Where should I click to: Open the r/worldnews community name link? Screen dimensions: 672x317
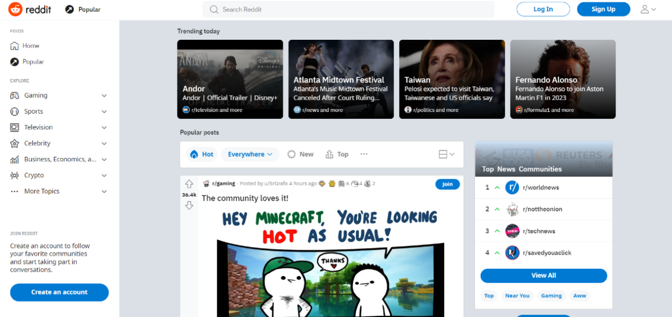coord(541,188)
